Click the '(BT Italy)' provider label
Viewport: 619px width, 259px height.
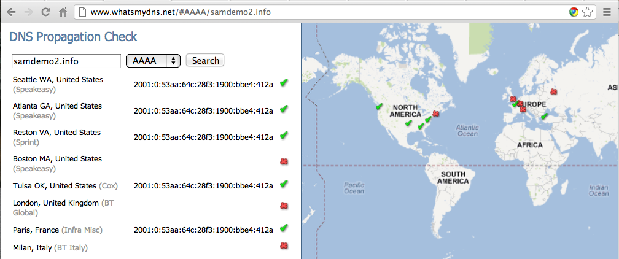(x=71, y=248)
